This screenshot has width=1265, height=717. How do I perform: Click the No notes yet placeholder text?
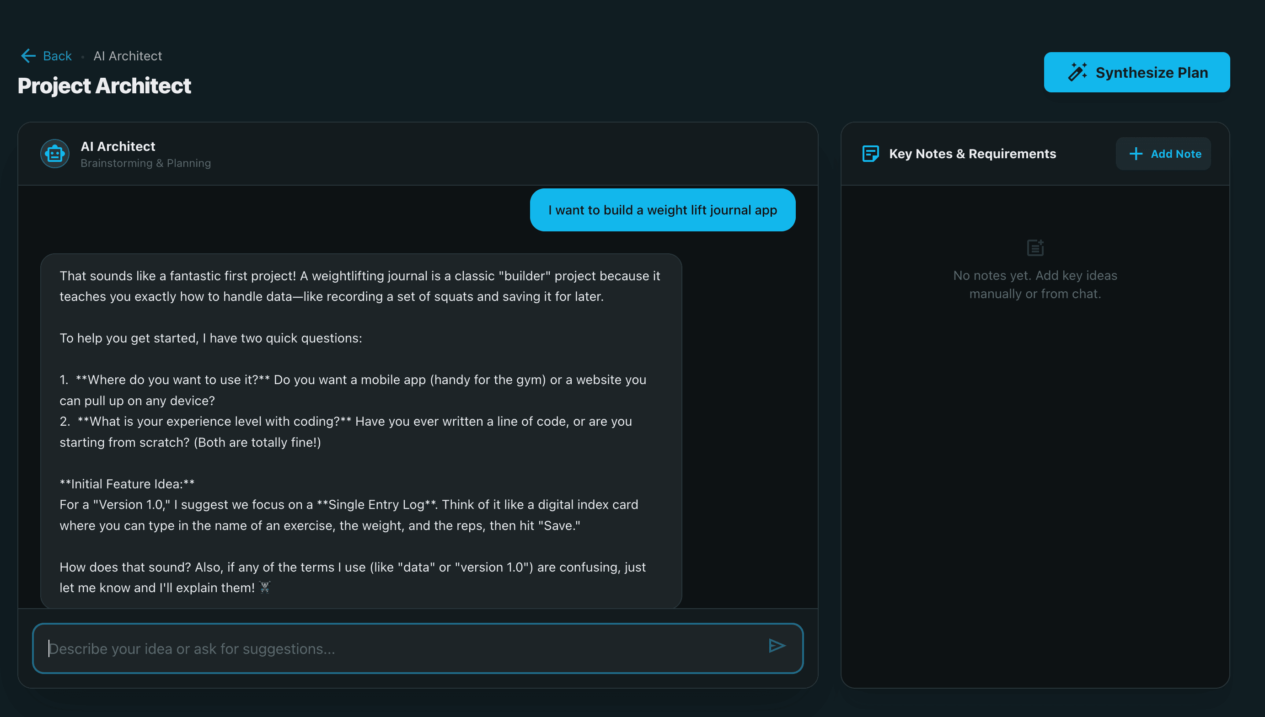pos(1035,284)
